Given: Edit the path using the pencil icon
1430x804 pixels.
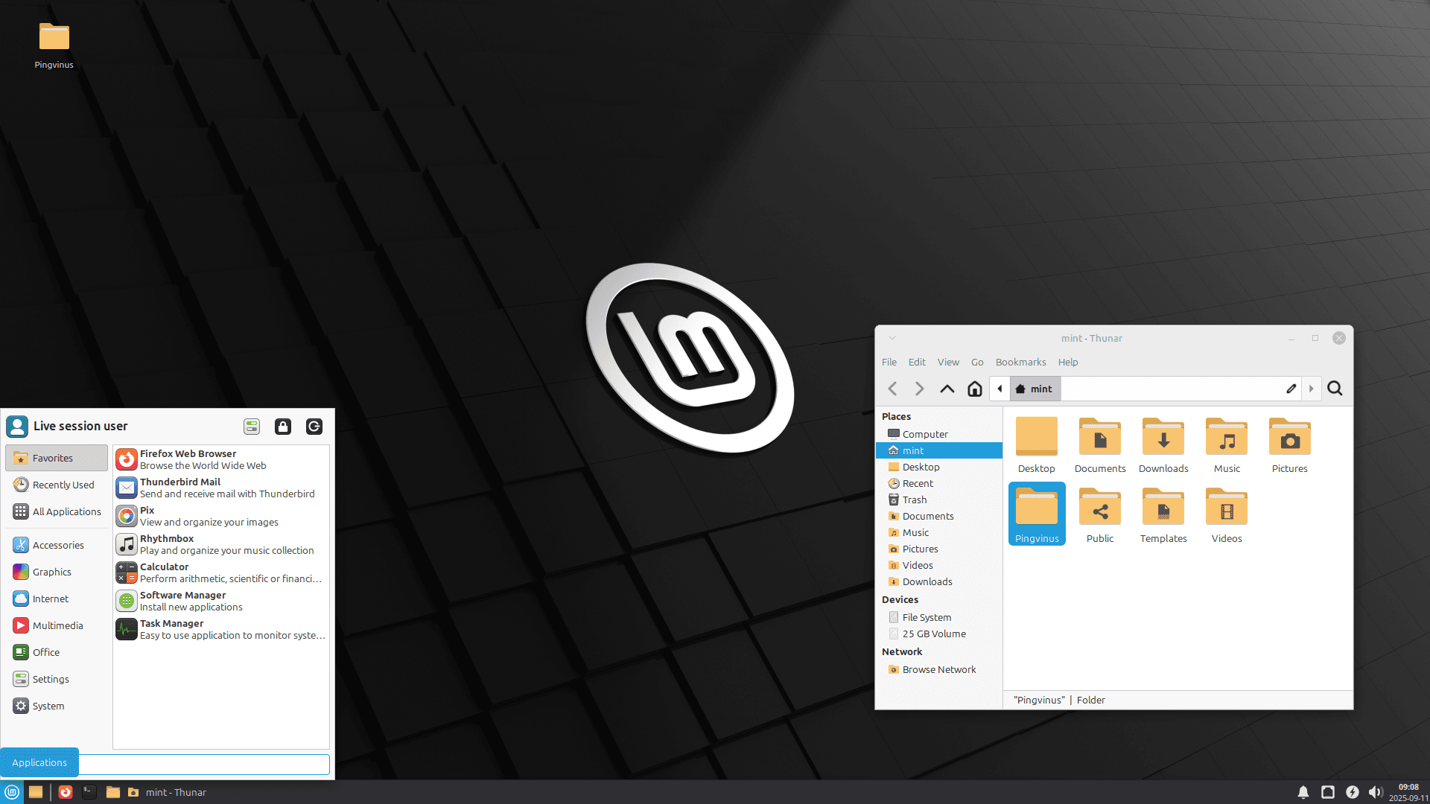Looking at the screenshot, I should (1291, 388).
